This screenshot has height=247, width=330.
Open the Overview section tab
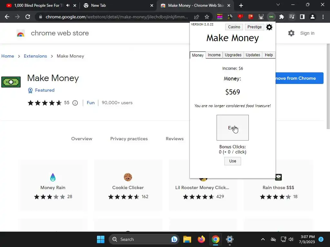(x=82, y=139)
